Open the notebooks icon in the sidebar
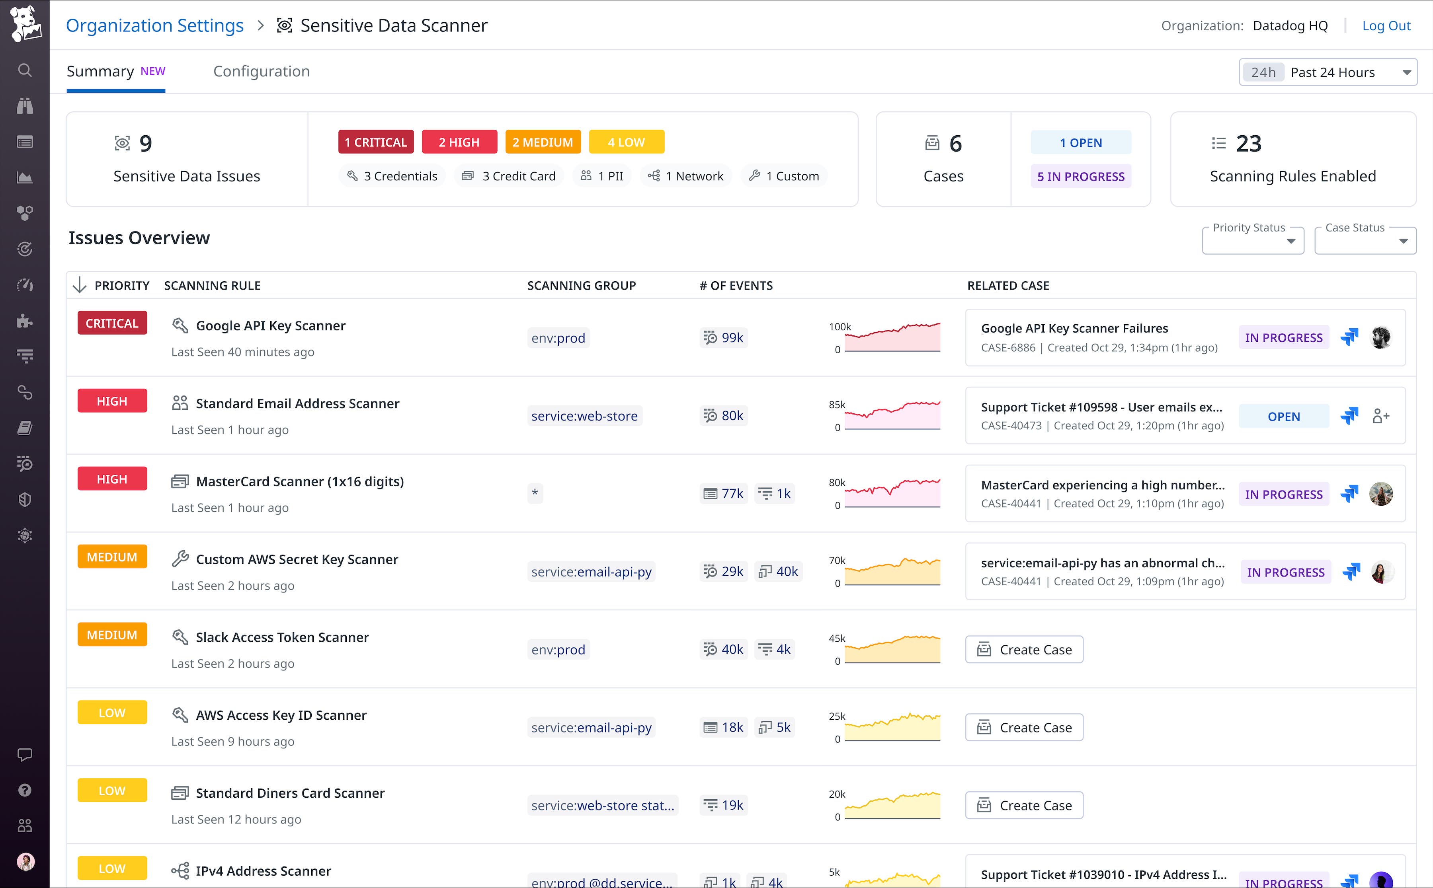Screen dimensions: 1433x888 (25, 427)
